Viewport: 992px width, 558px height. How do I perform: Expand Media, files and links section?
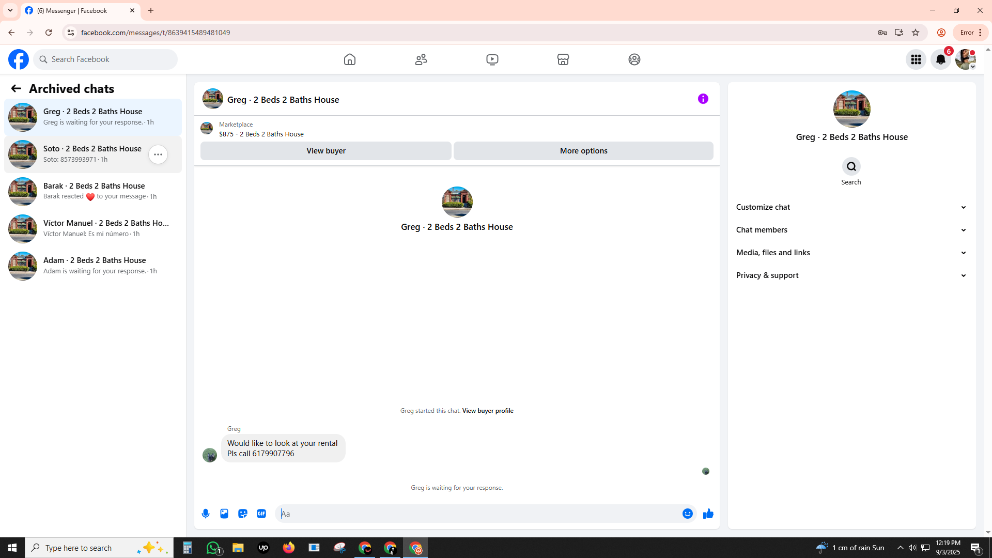click(851, 253)
